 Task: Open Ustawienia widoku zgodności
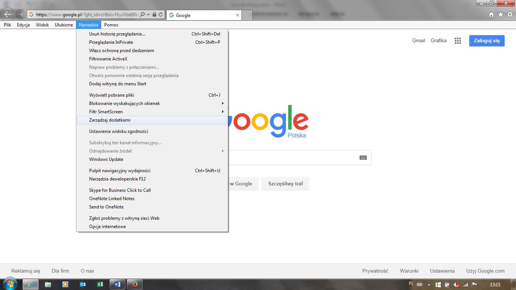(x=152, y=131)
